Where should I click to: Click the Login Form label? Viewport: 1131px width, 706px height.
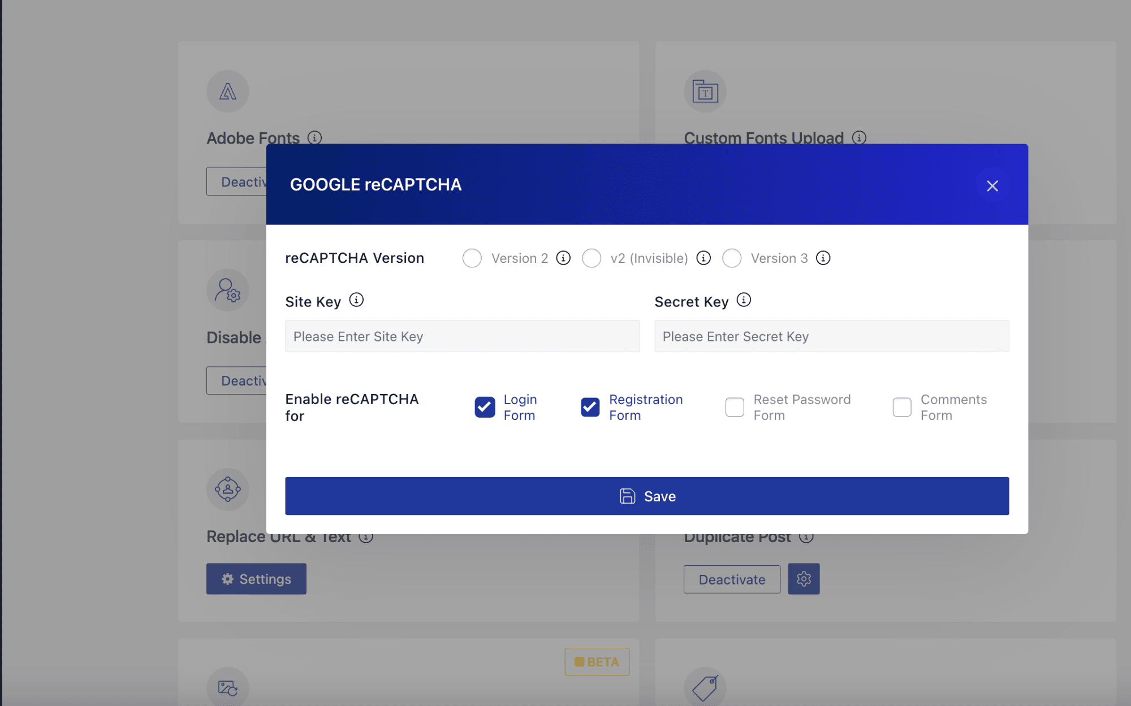(x=520, y=407)
